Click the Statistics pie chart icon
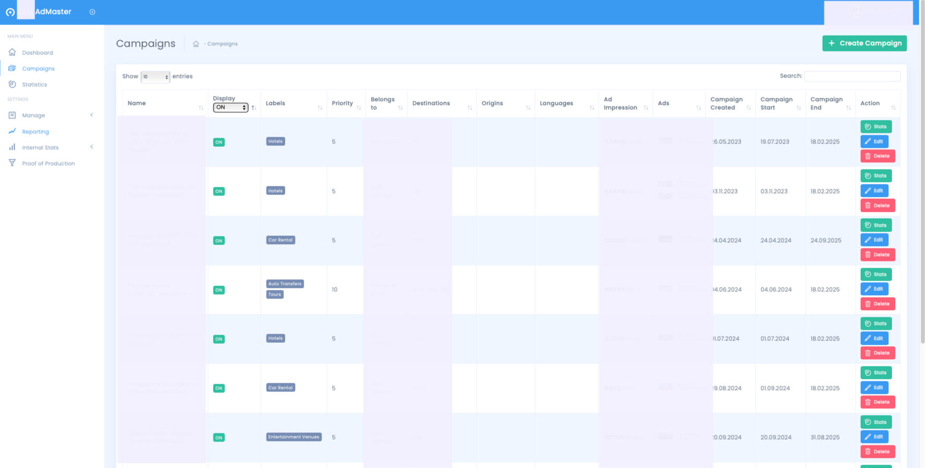The width and height of the screenshot is (925, 468). pyautogui.click(x=12, y=84)
